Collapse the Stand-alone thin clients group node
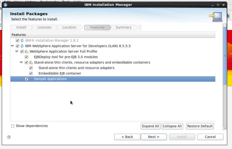This screenshot has height=149, width=232. click(x=21, y=63)
